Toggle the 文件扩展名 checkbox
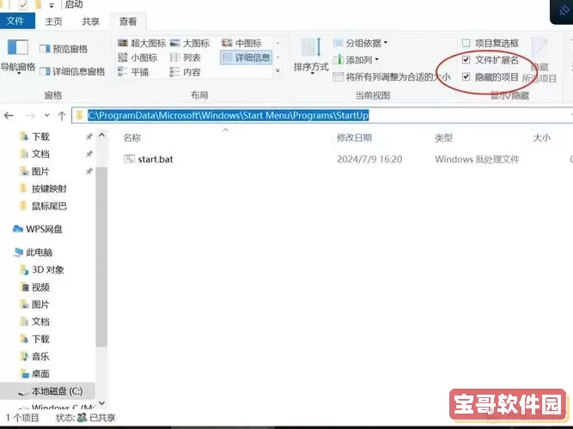573x429 pixels. tap(491, 59)
